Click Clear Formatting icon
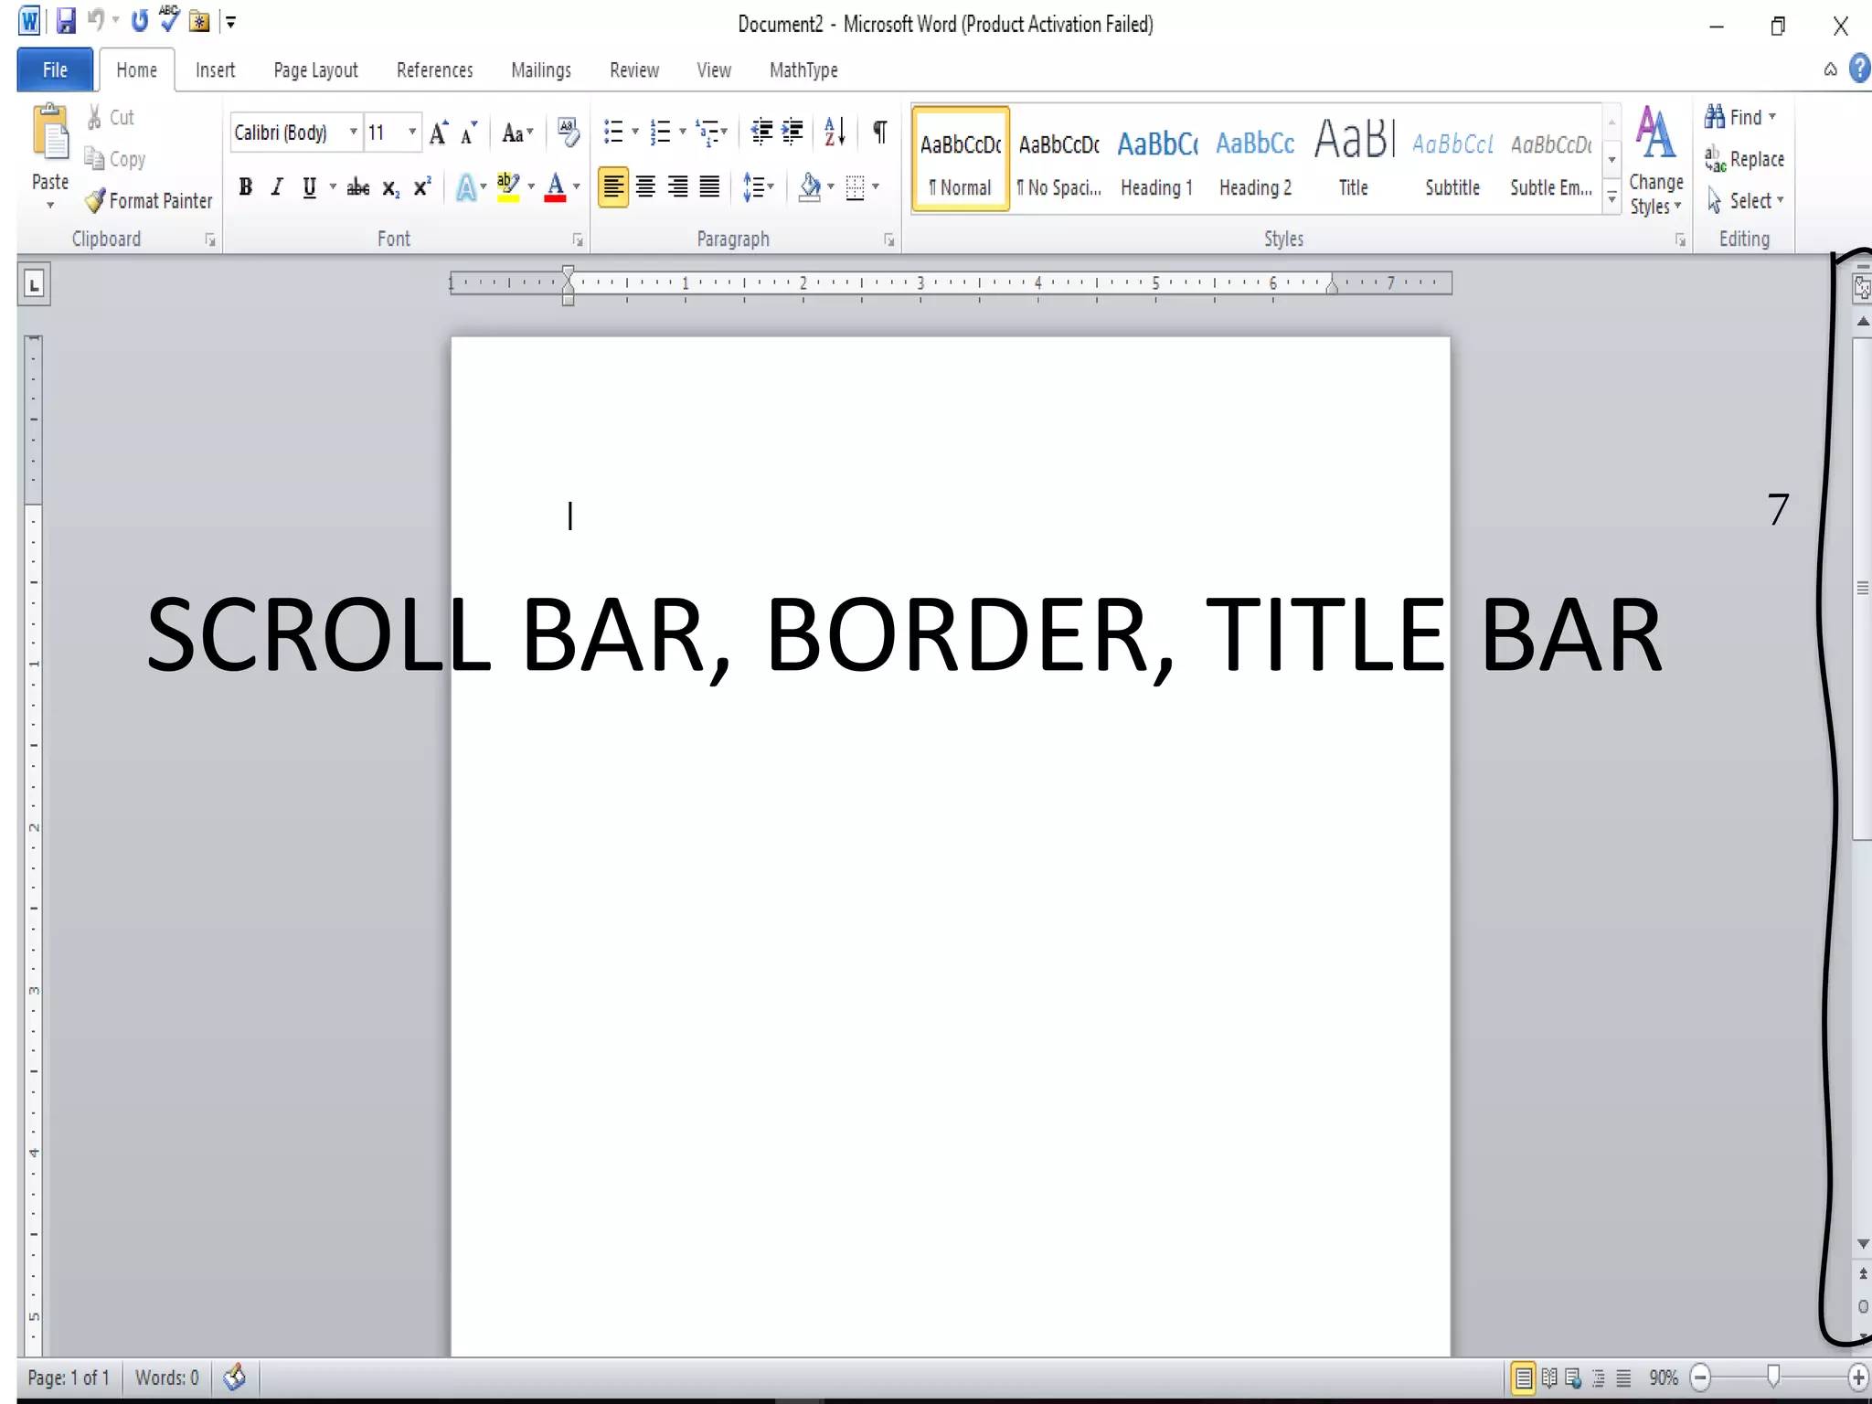 click(x=568, y=133)
